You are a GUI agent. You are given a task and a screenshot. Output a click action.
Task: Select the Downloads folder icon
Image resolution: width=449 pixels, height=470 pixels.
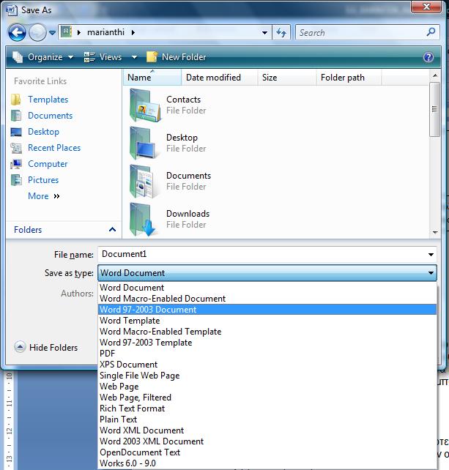coord(144,220)
